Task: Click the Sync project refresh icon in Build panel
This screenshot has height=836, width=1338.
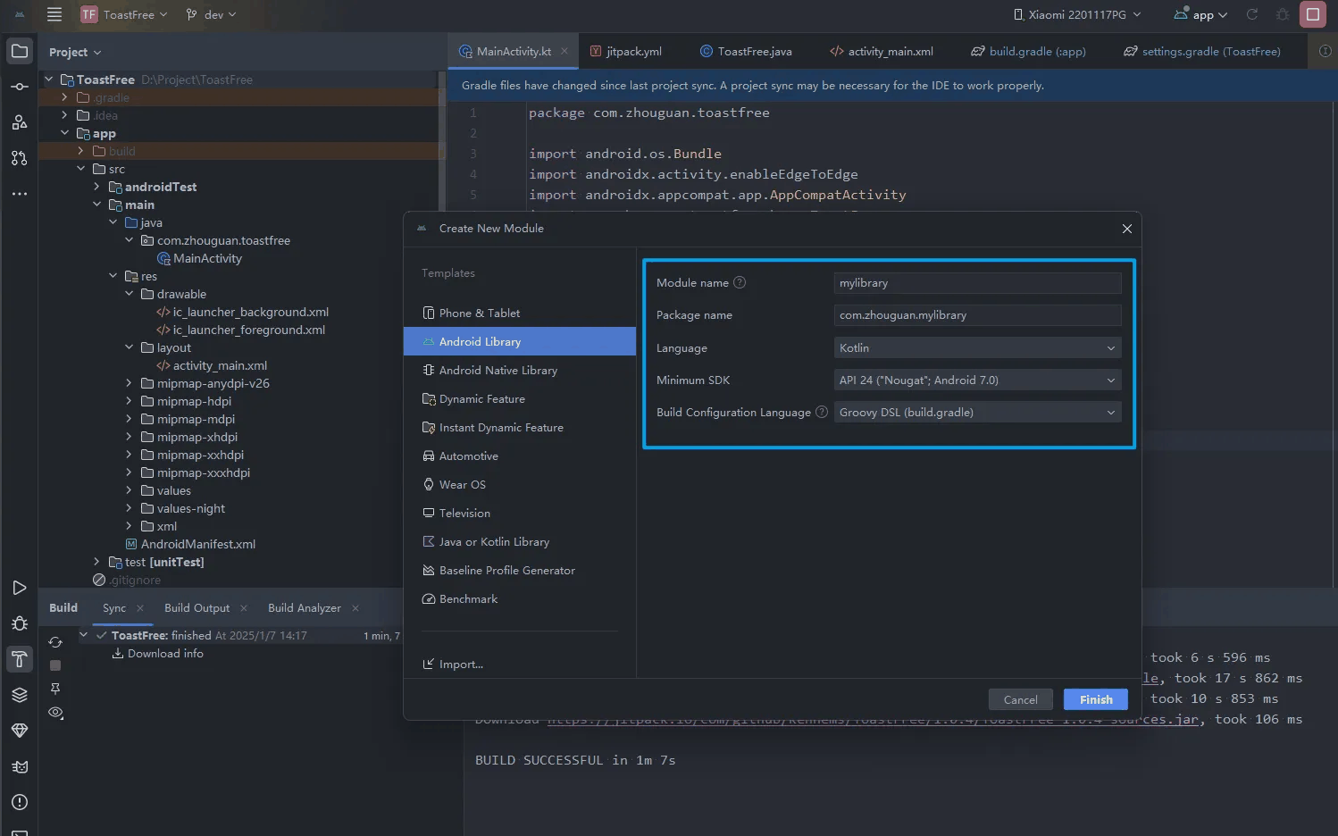Action: [x=55, y=642]
